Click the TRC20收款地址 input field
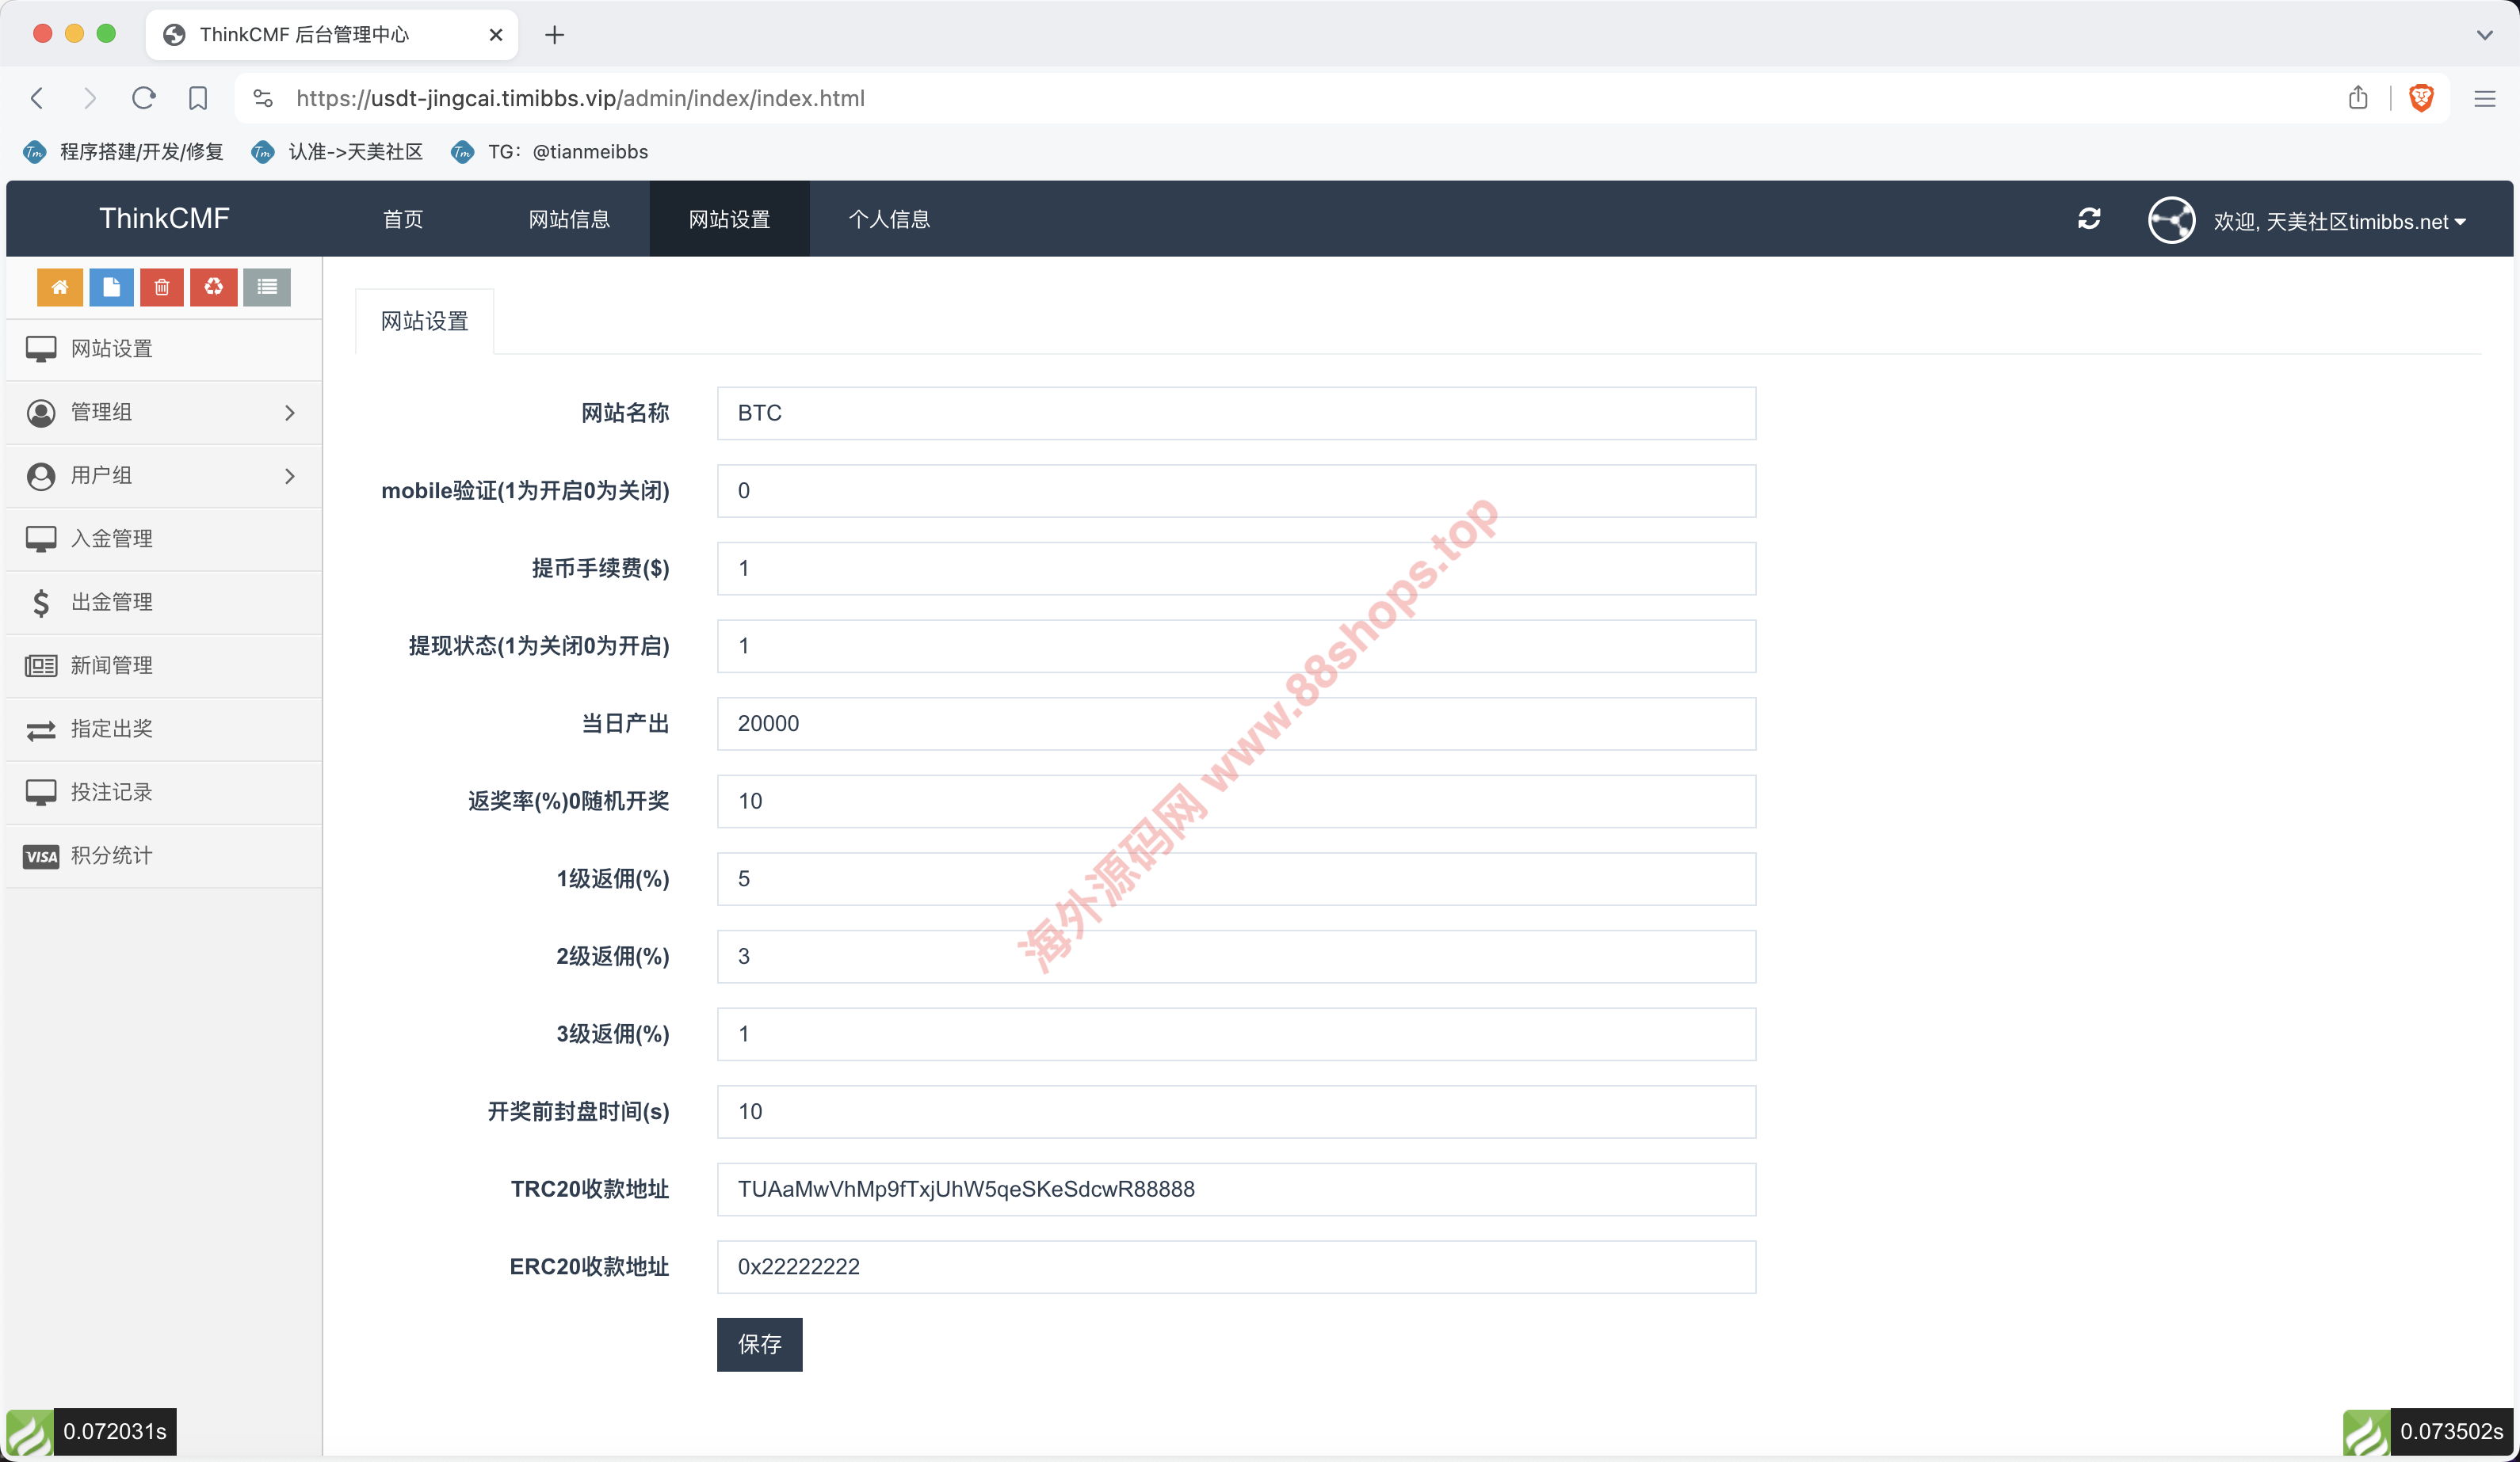The height and width of the screenshot is (1462, 2520). [1236, 1190]
